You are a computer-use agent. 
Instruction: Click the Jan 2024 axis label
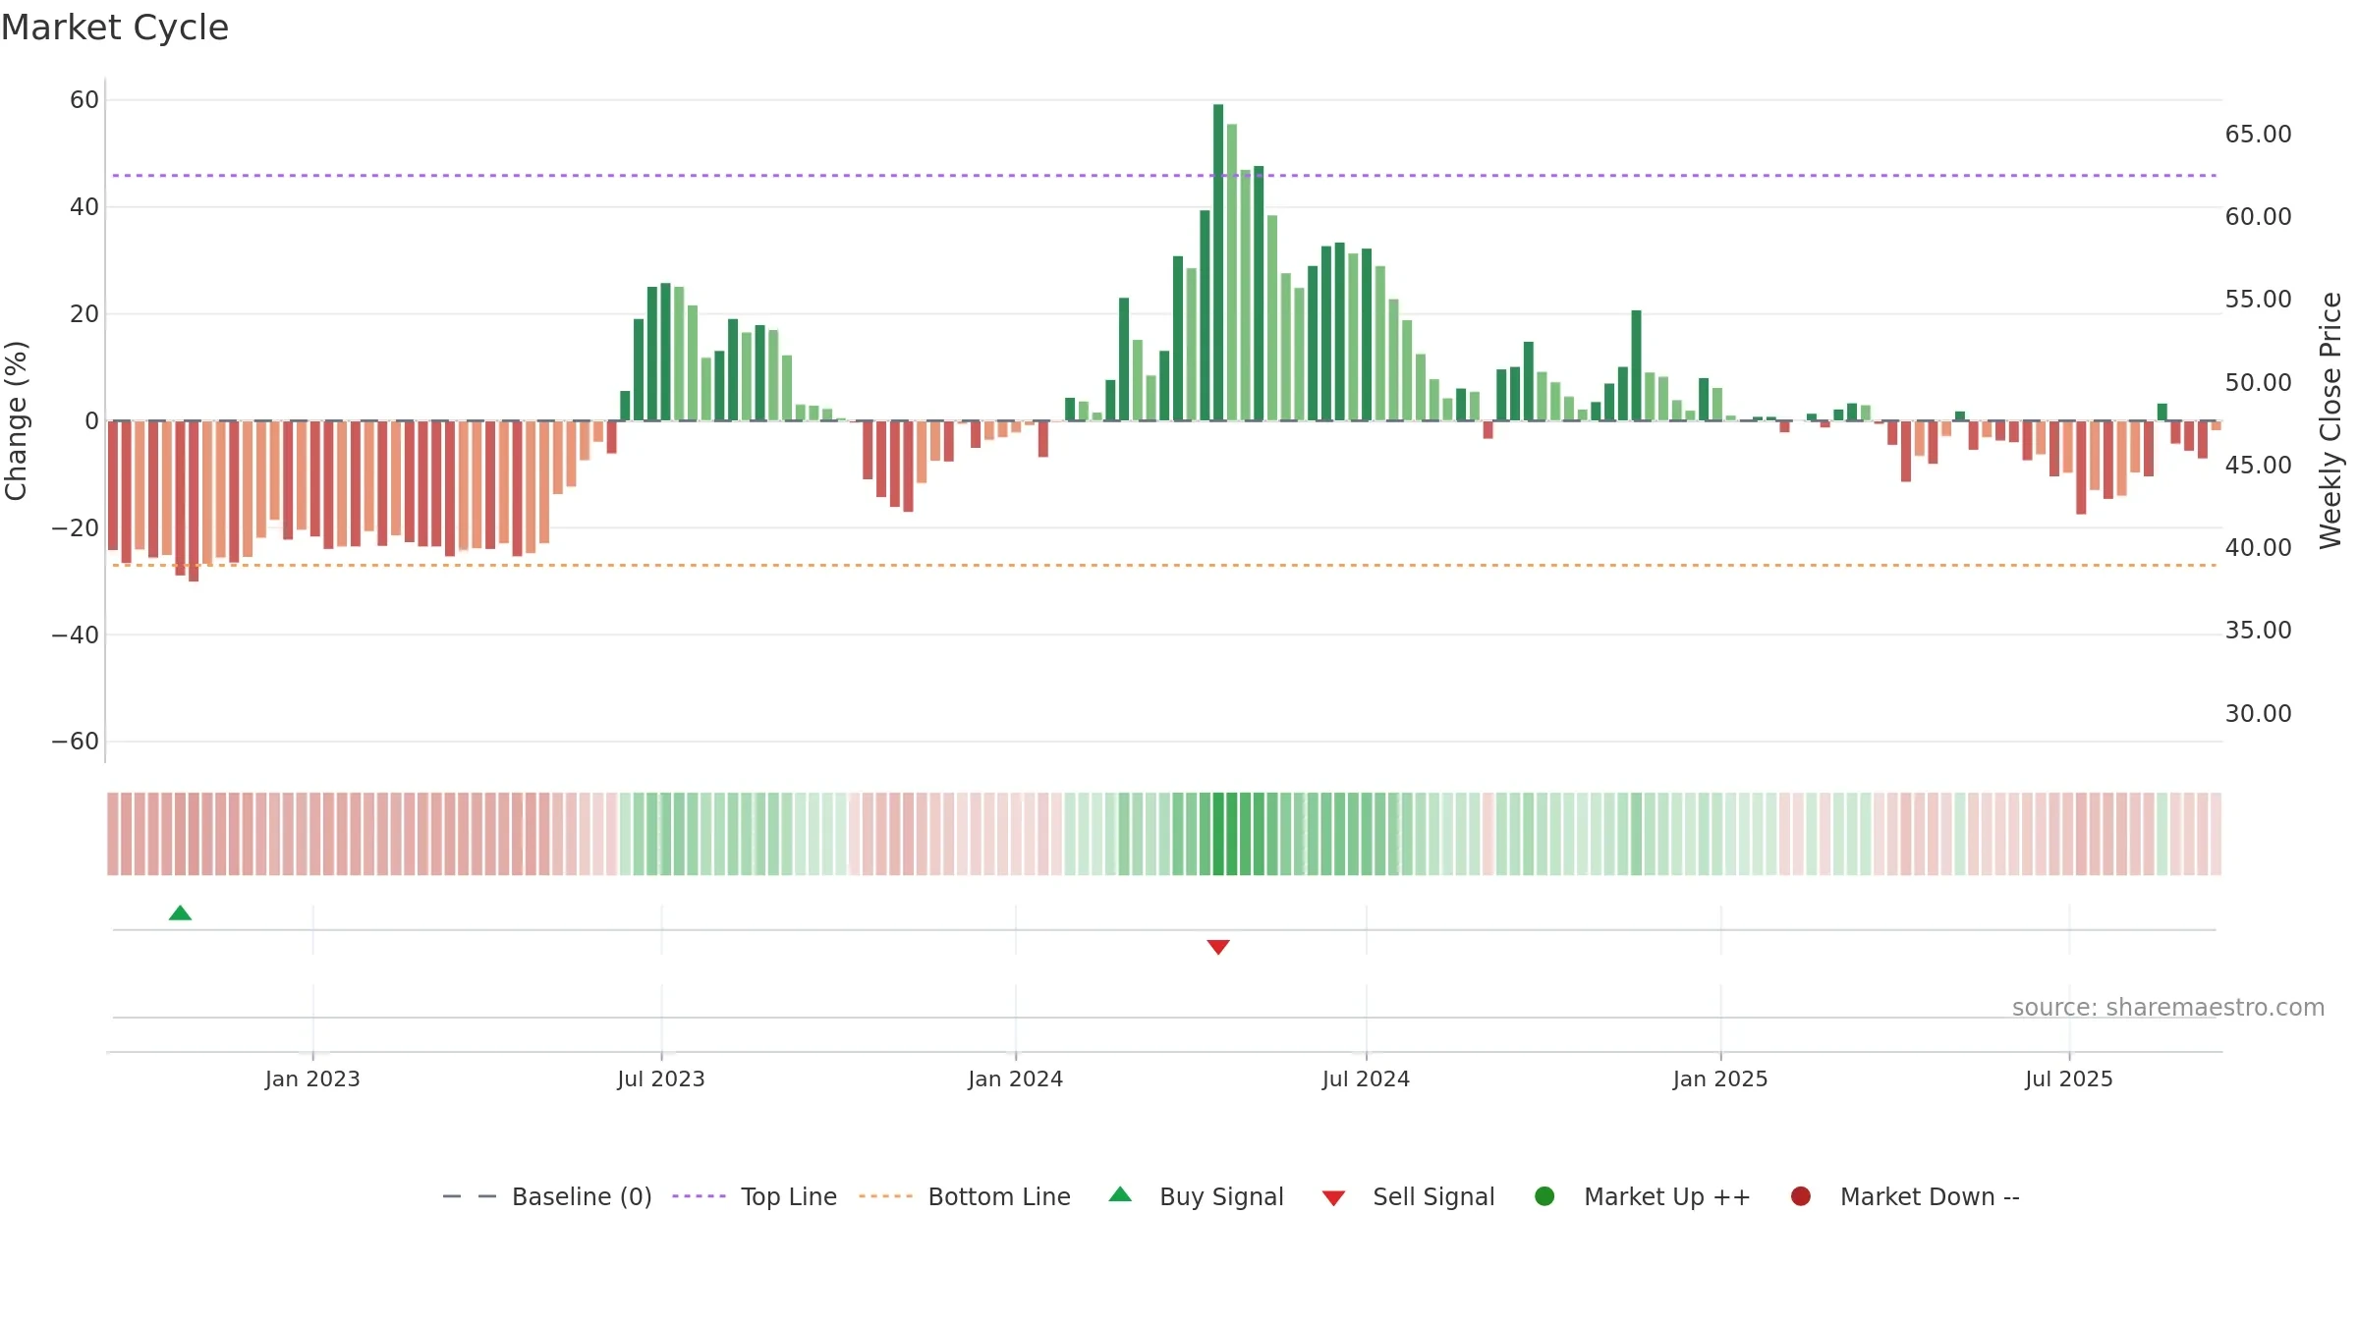click(1015, 1079)
